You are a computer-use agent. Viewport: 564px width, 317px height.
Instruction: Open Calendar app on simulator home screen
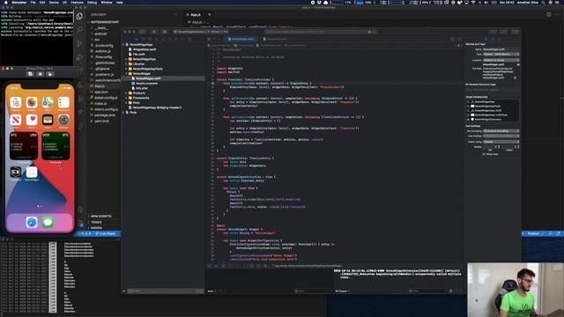[x=16, y=103]
